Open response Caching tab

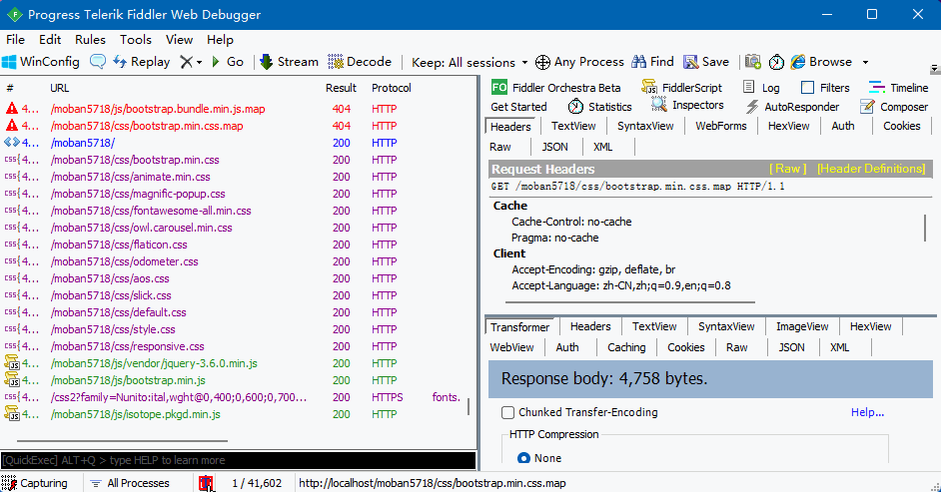pyautogui.click(x=626, y=347)
